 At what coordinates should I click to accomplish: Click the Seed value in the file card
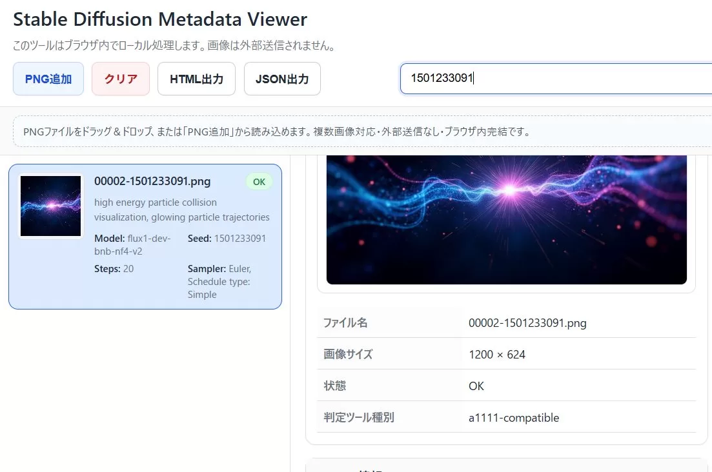point(239,239)
